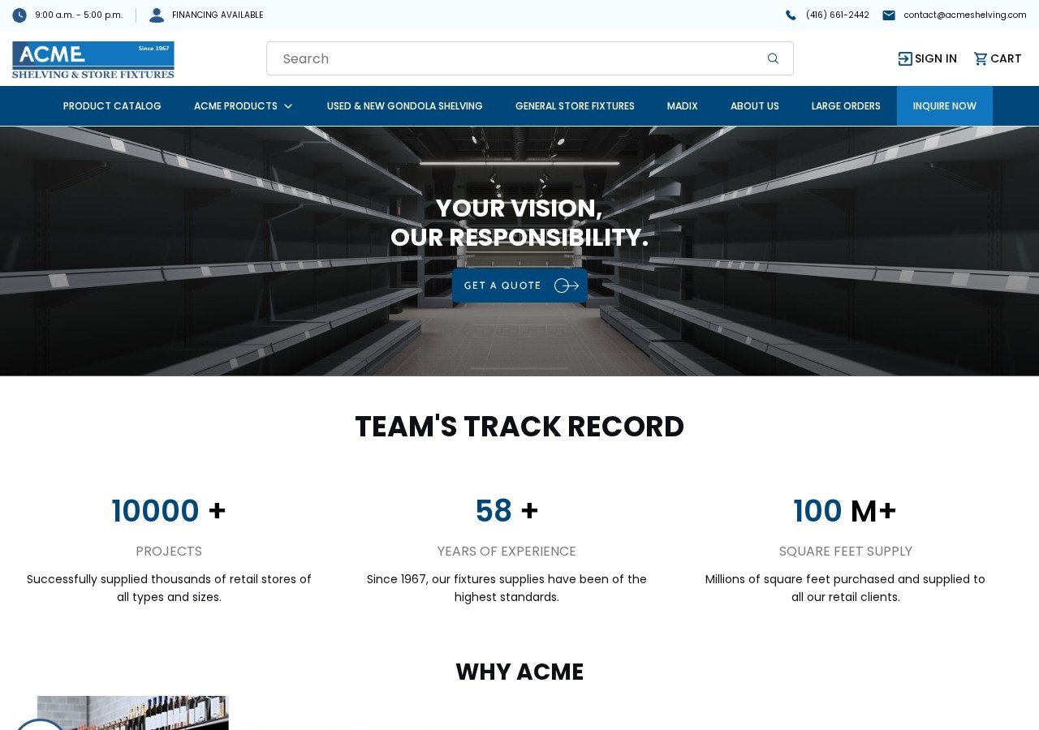Screen dimensions: 1039x730
Task: Click the person icon for financing
Action: pyautogui.click(x=157, y=15)
